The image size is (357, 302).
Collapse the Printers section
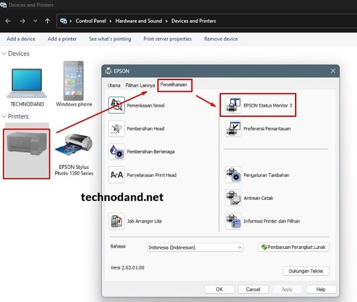[x=4, y=116]
